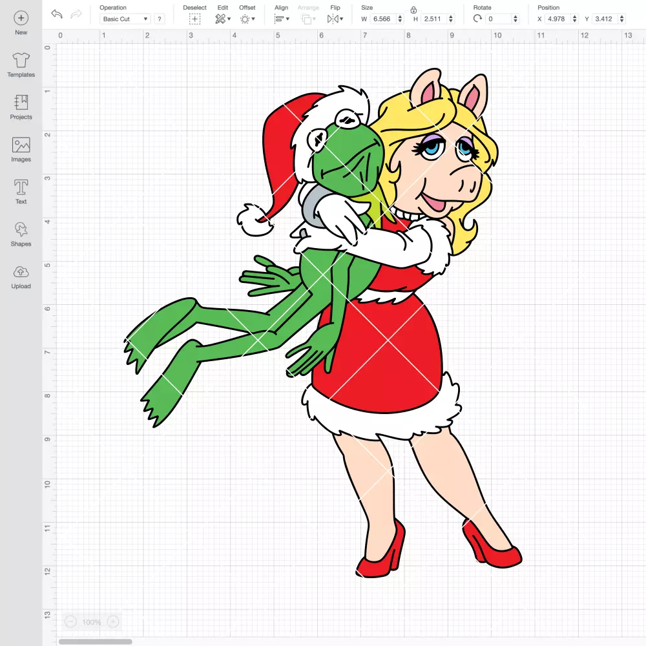Click the Rotate icon

[477, 19]
